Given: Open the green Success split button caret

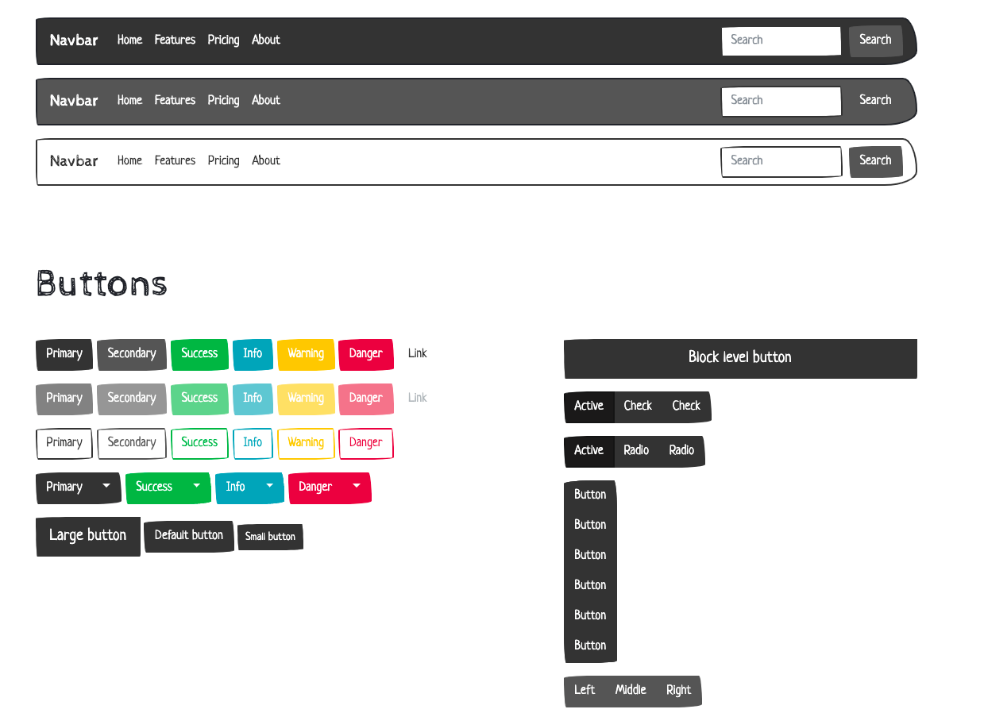Looking at the screenshot, I should tap(196, 488).
